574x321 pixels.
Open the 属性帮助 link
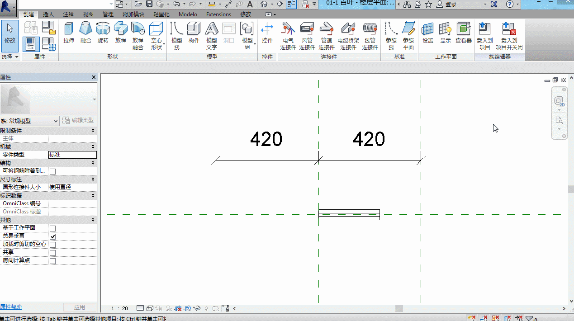click(11, 307)
